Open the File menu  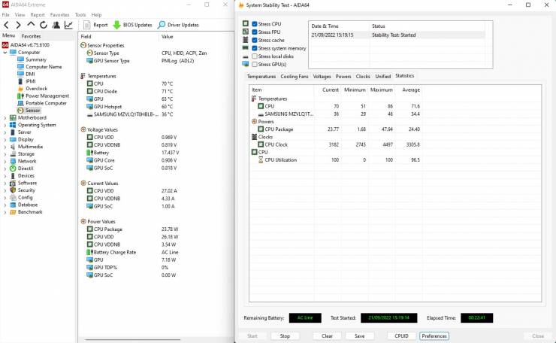(x=6, y=14)
